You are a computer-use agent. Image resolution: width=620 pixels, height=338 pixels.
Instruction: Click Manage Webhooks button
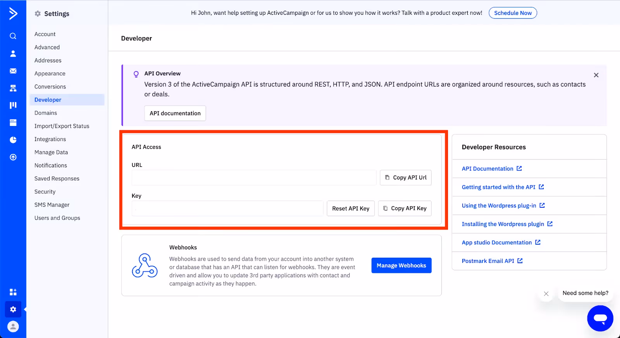(401, 266)
